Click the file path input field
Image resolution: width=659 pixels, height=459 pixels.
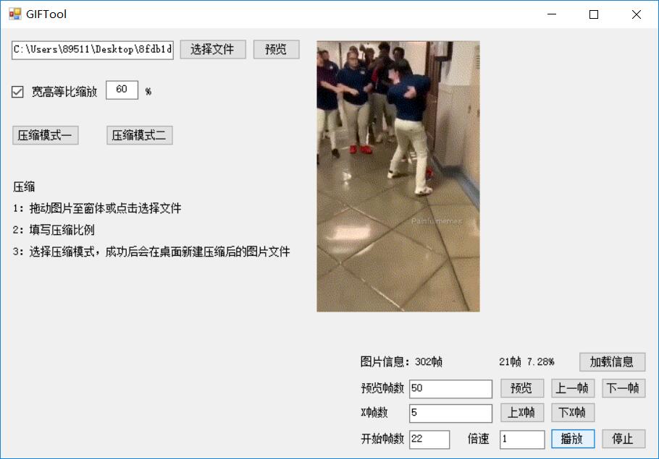click(93, 50)
